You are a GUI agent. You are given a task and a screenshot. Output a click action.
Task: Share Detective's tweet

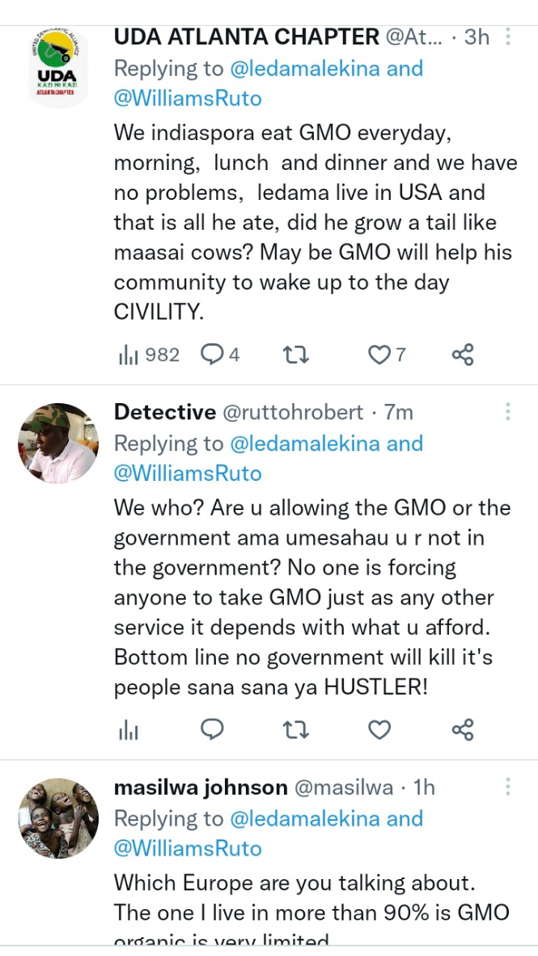point(463,730)
